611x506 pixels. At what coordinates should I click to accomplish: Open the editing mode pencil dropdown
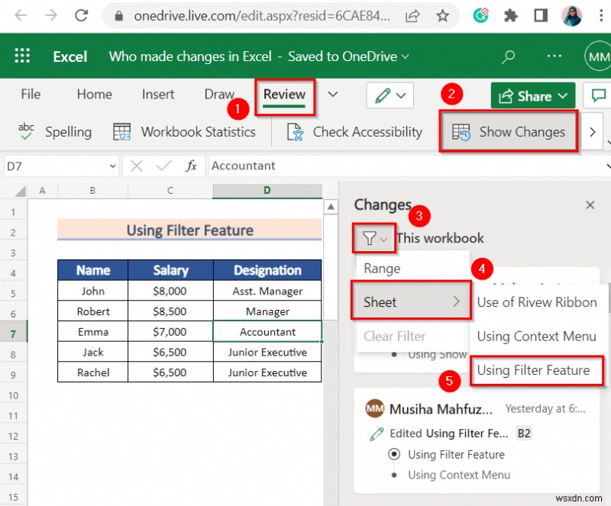click(390, 95)
